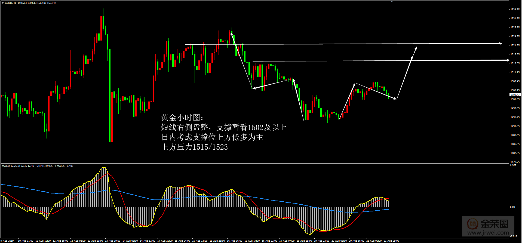
Task: Click time axis label 19 Aug 23:00
Action: tap(322, 241)
